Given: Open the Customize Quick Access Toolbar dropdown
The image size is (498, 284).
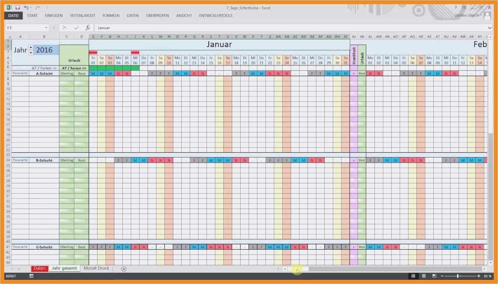Looking at the screenshot, I should (47, 8).
